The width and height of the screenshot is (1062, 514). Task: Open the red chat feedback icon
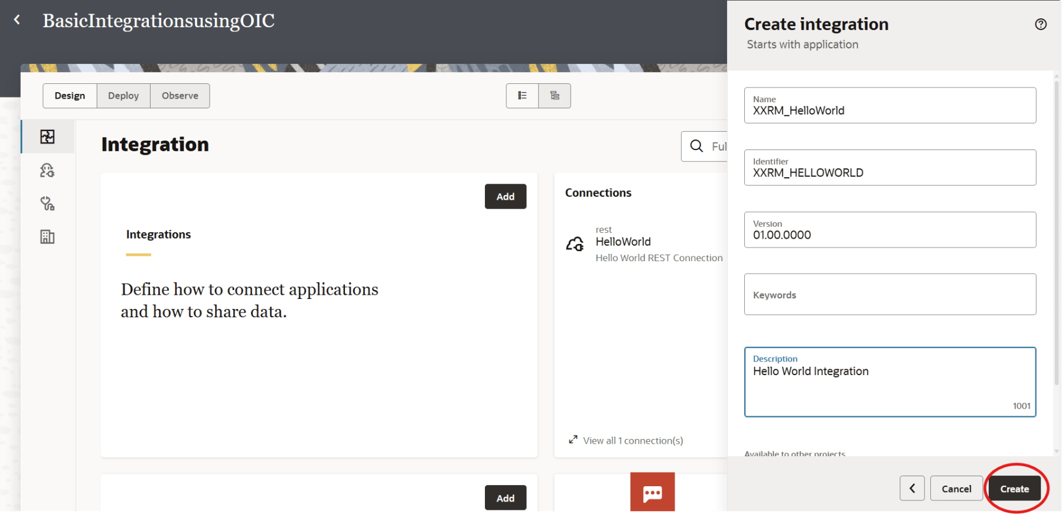652,493
